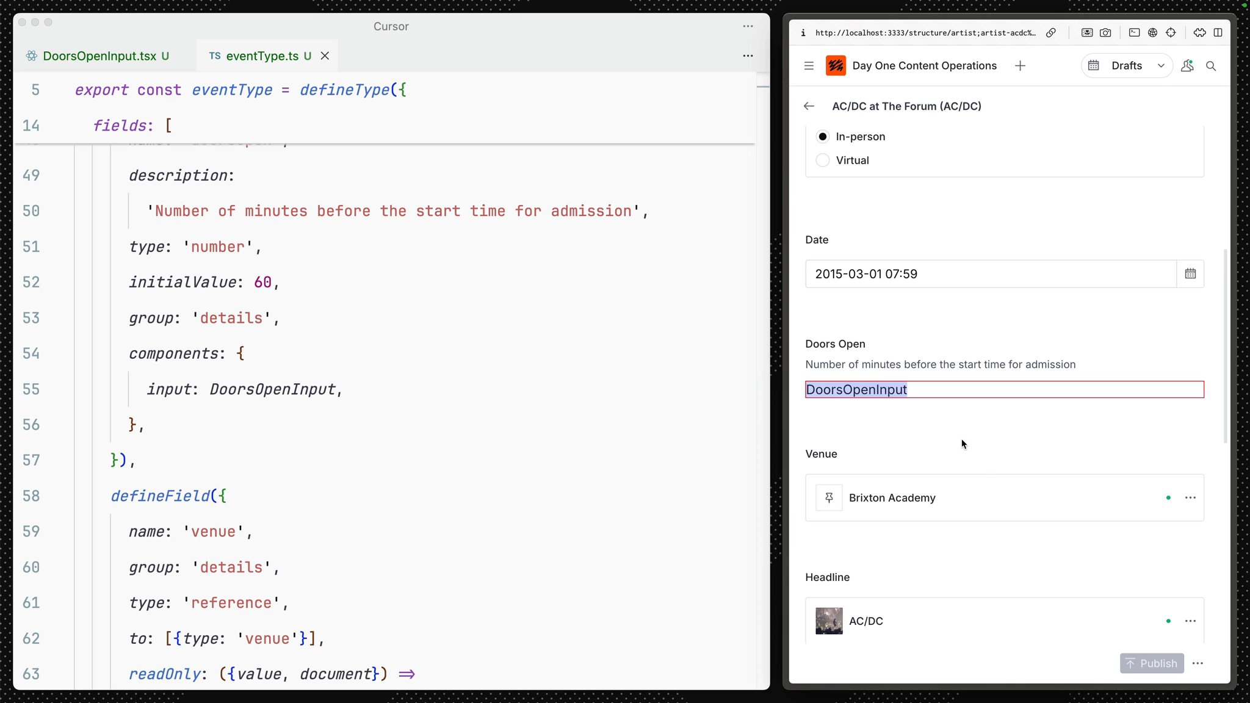This screenshot has height=703, width=1250.
Task: Select the Virtual radio option
Action: (823, 160)
